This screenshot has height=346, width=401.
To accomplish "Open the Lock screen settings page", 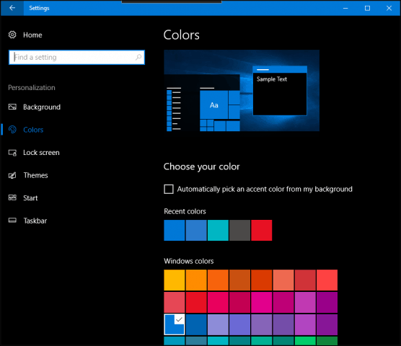I will (41, 153).
